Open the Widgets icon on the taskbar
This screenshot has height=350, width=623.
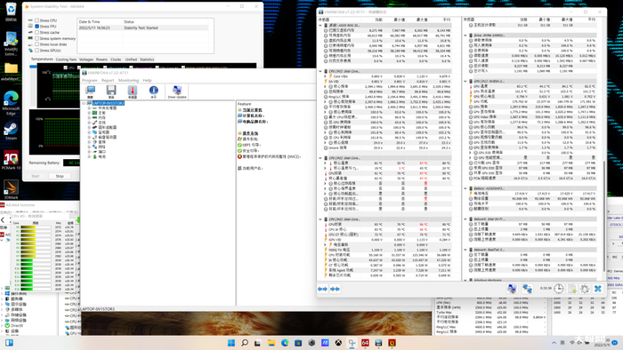coord(9,343)
